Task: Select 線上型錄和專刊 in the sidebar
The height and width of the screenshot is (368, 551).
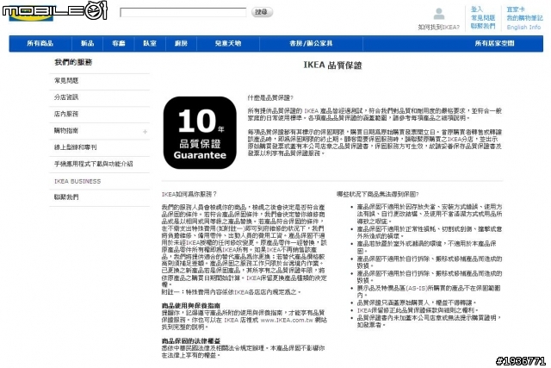Action: point(100,147)
